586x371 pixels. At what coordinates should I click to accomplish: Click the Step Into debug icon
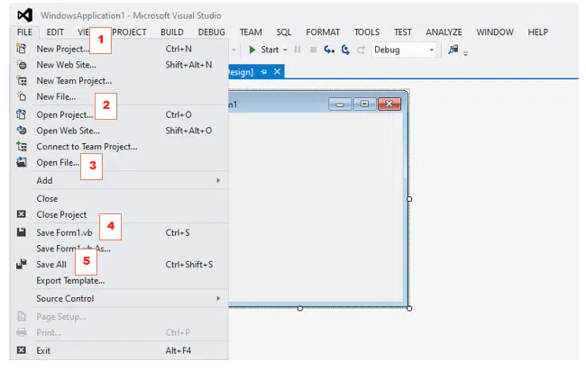tap(329, 50)
